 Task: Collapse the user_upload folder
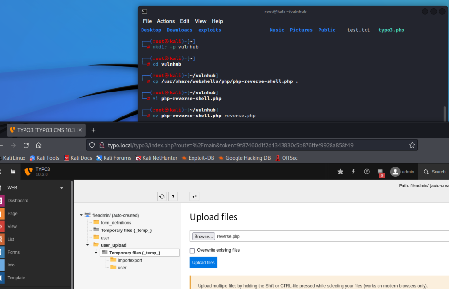[x=88, y=245]
